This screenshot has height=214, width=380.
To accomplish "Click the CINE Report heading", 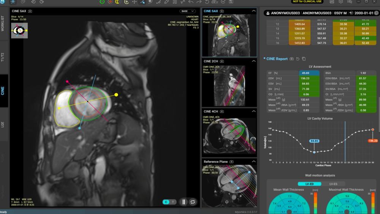I will pyautogui.click(x=277, y=59).
